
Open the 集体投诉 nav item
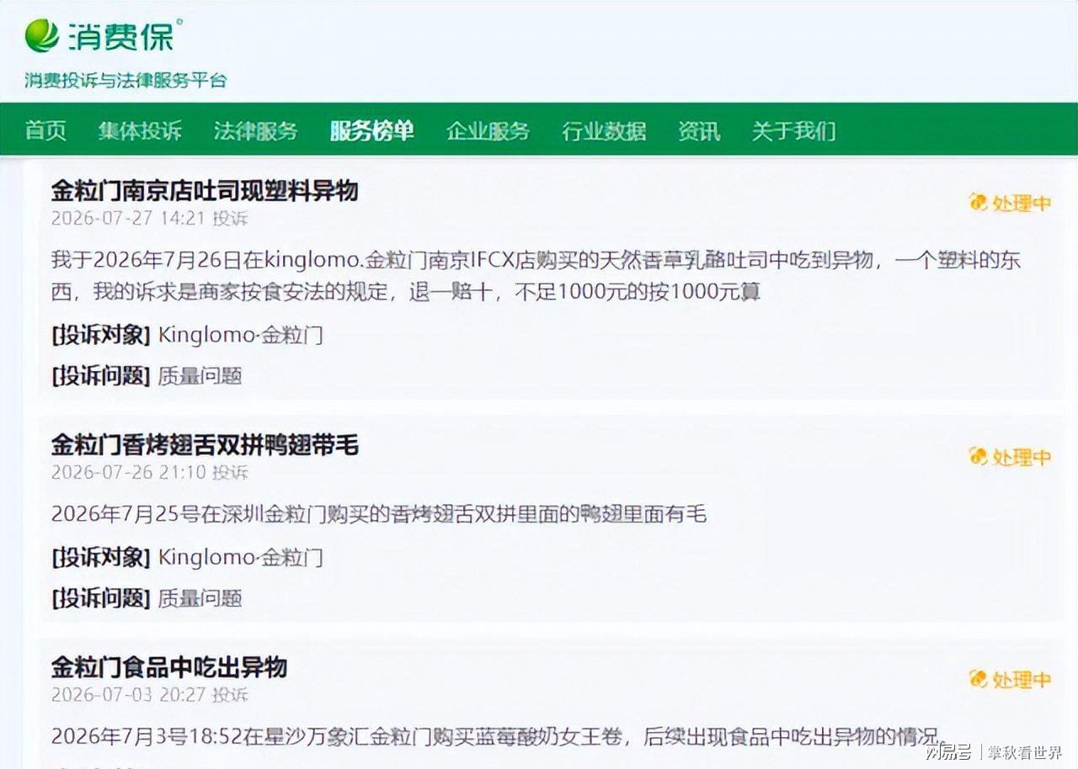[140, 130]
